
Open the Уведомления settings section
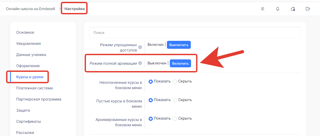tap(28, 43)
